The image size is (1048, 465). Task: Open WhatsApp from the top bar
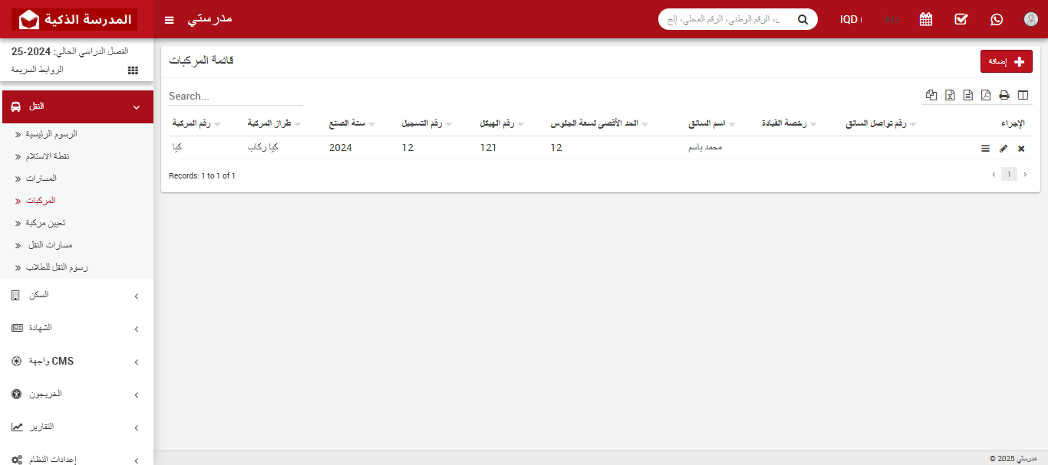pyautogui.click(x=997, y=19)
